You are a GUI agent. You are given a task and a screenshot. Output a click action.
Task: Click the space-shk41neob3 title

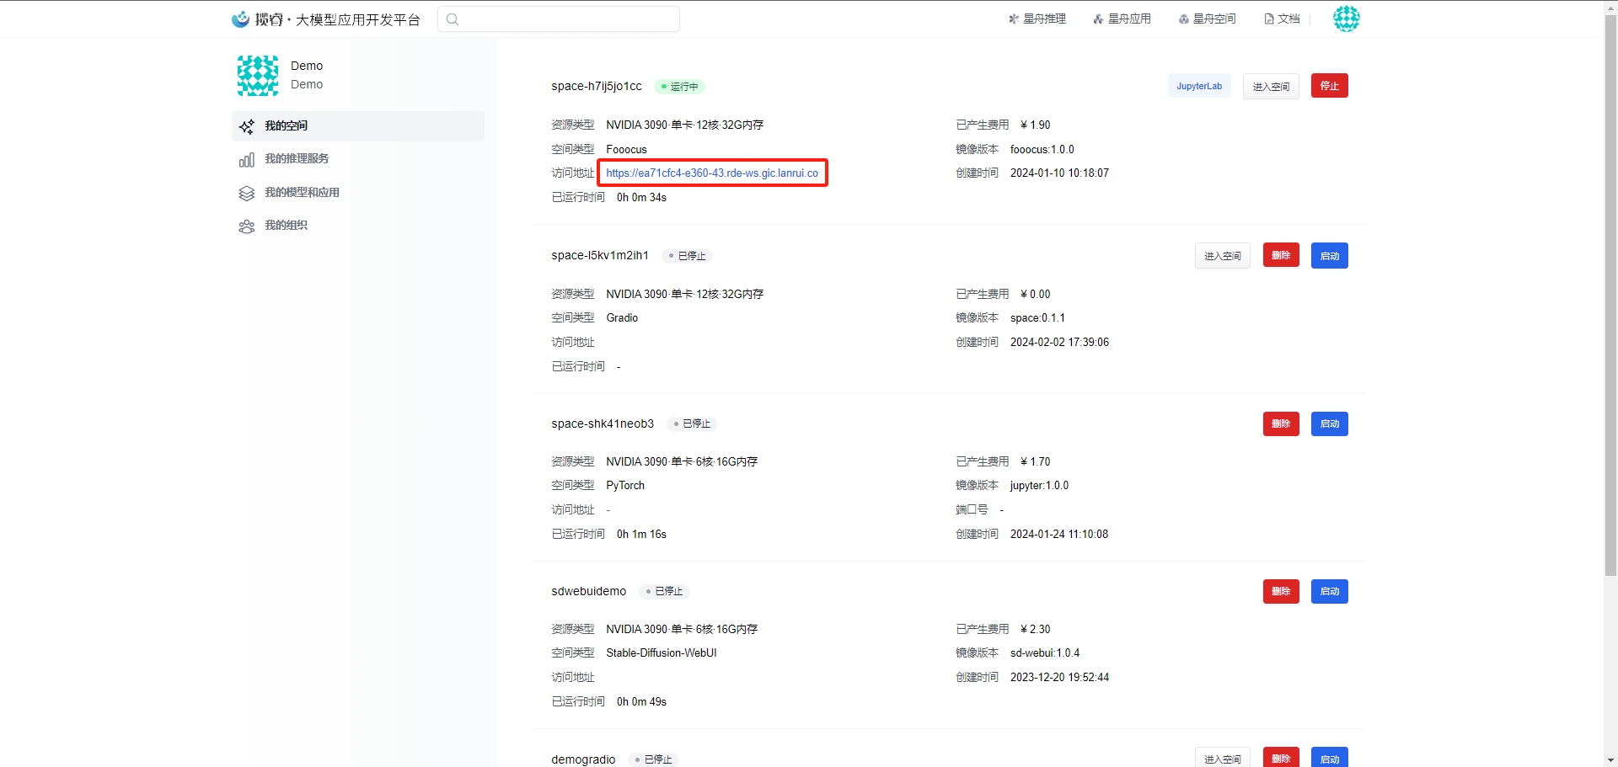(603, 423)
